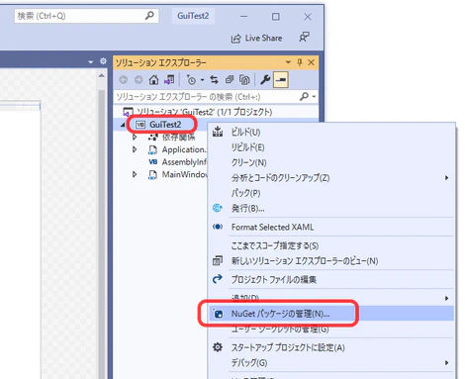The image size is (465, 379).
Task: Minimize the Visual Studio window
Action: point(244,16)
